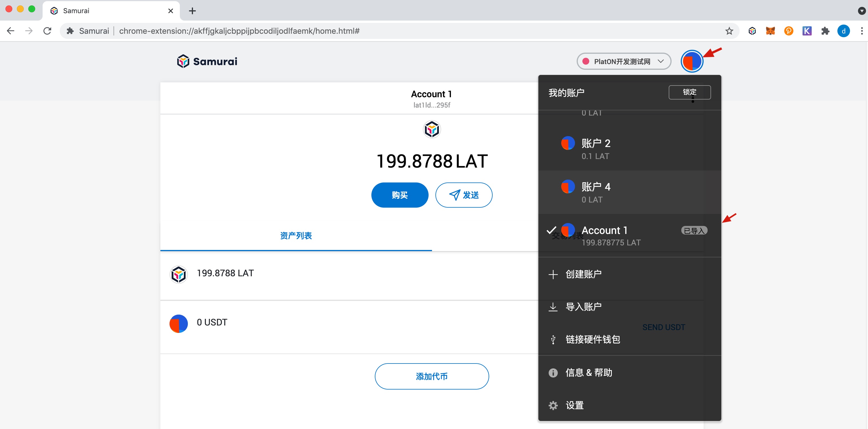This screenshot has height=429, width=868.
Task: Click the browser forward arrow
Action: [29, 31]
